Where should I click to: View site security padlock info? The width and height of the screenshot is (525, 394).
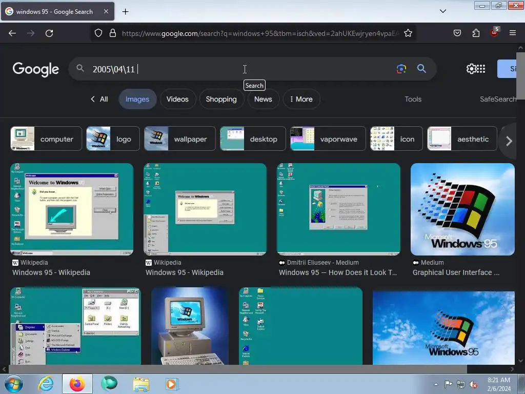(113, 33)
